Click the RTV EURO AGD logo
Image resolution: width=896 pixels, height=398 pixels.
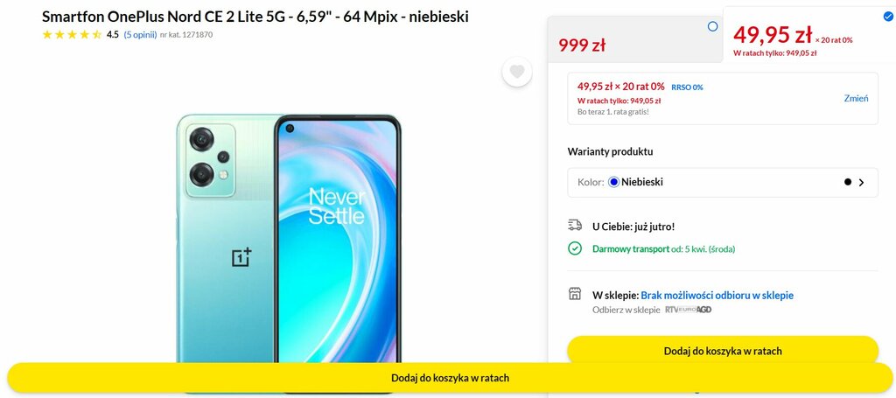(688, 310)
